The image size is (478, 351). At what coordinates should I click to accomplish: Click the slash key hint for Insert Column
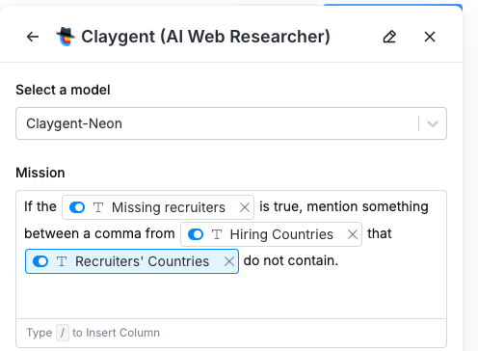[x=63, y=333]
